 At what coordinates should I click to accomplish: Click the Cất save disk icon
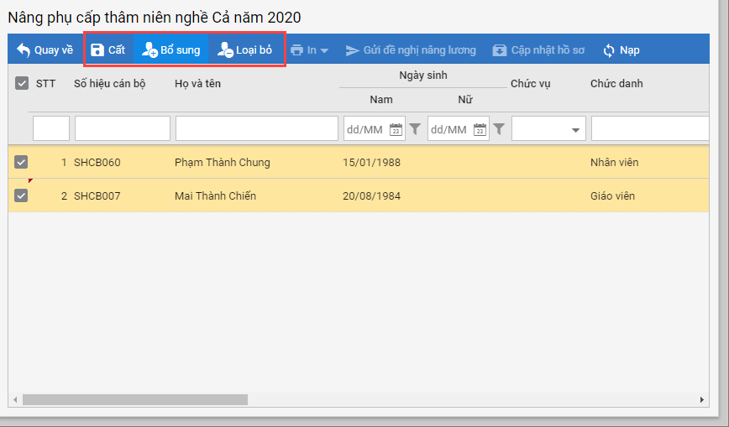coord(97,50)
